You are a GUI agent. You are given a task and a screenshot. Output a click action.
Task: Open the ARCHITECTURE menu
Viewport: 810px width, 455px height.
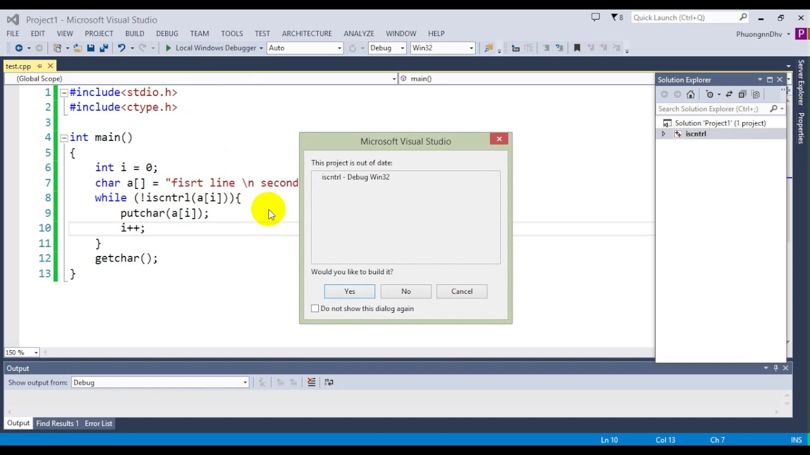click(307, 33)
